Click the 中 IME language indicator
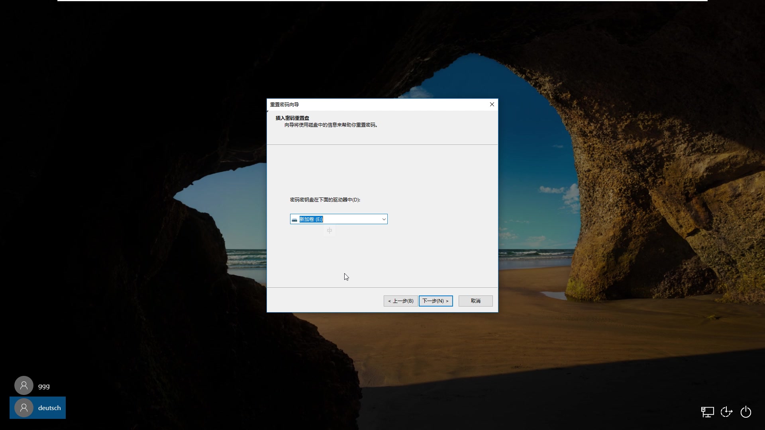 [329, 231]
